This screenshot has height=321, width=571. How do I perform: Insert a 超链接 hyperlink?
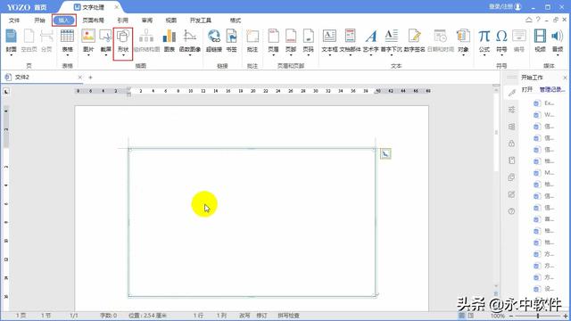click(x=214, y=37)
